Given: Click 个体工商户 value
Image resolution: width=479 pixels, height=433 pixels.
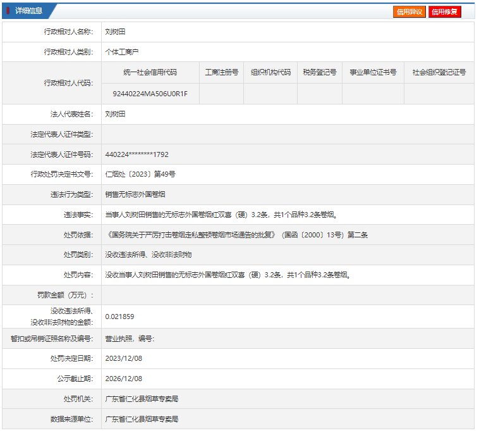Looking at the screenshot, I should pos(121,52).
